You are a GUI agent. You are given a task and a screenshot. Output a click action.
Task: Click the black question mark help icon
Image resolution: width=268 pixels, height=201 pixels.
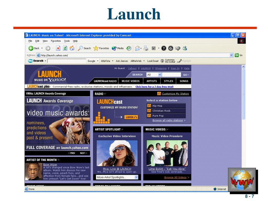[x=164, y=48]
